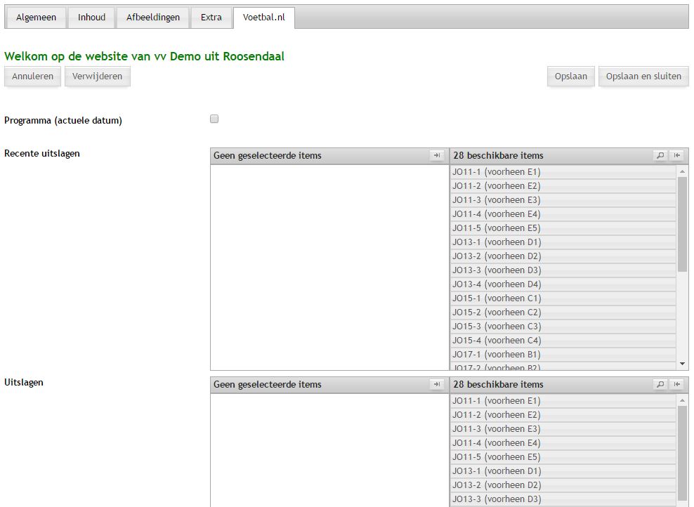Click remove-all arrow icon in Recente uitslagen selected header

click(437, 156)
